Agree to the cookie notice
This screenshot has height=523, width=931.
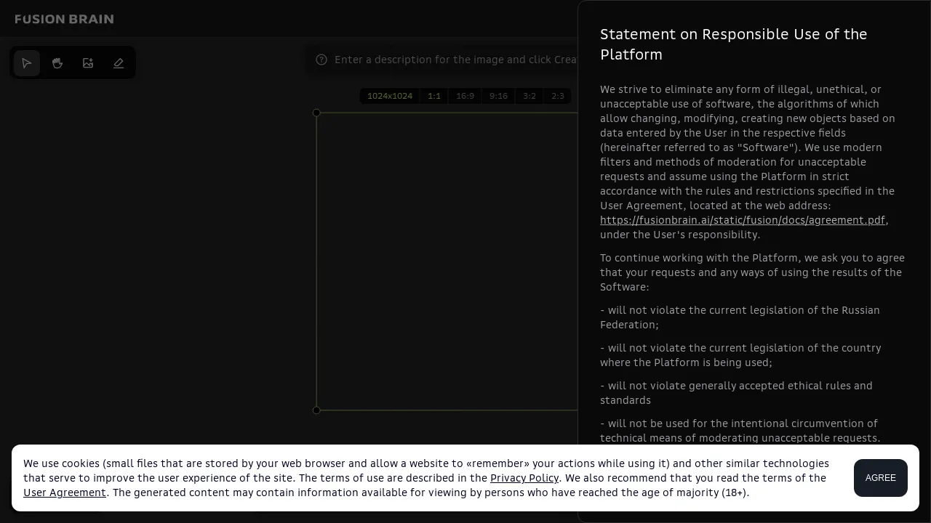point(881,478)
